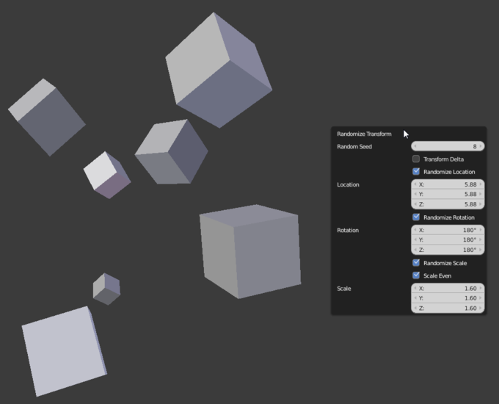Click the Scale X field
The image size is (499, 404).
click(x=448, y=288)
